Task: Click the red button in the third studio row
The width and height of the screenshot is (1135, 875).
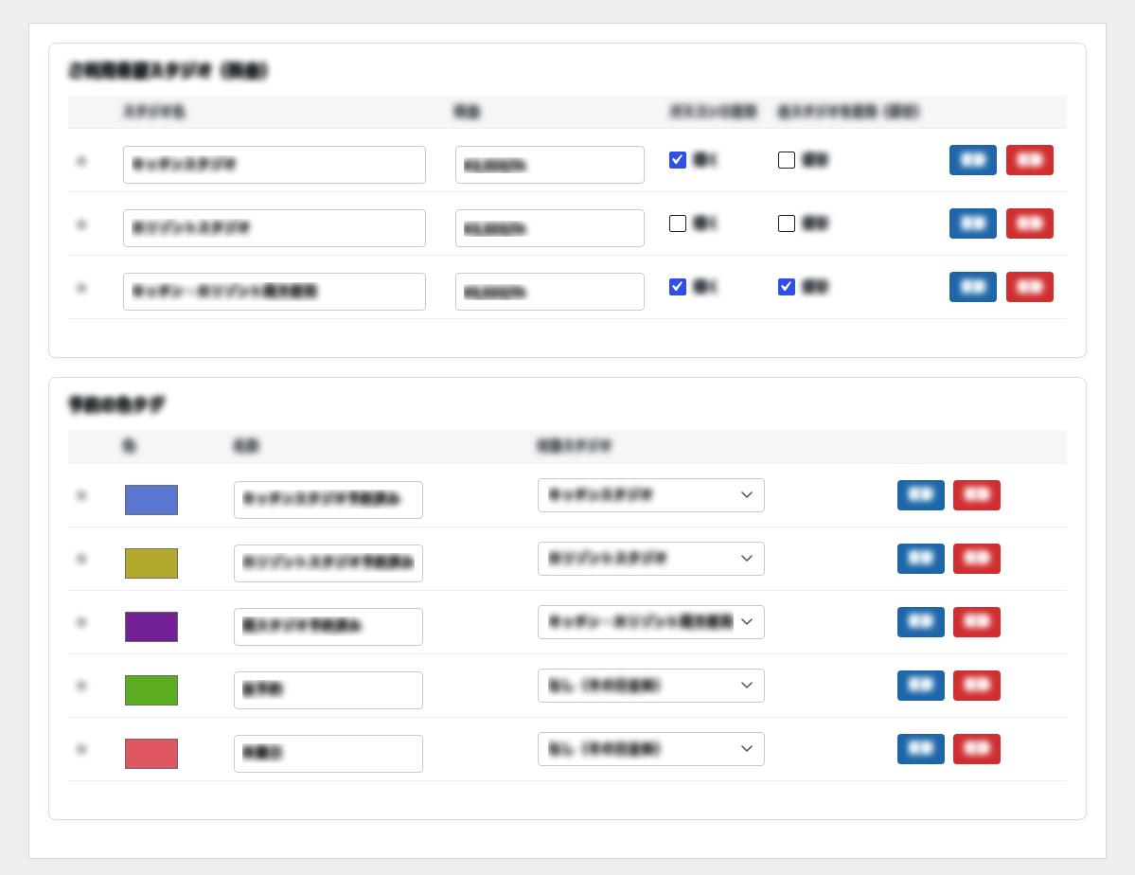Action: [1029, 287]
